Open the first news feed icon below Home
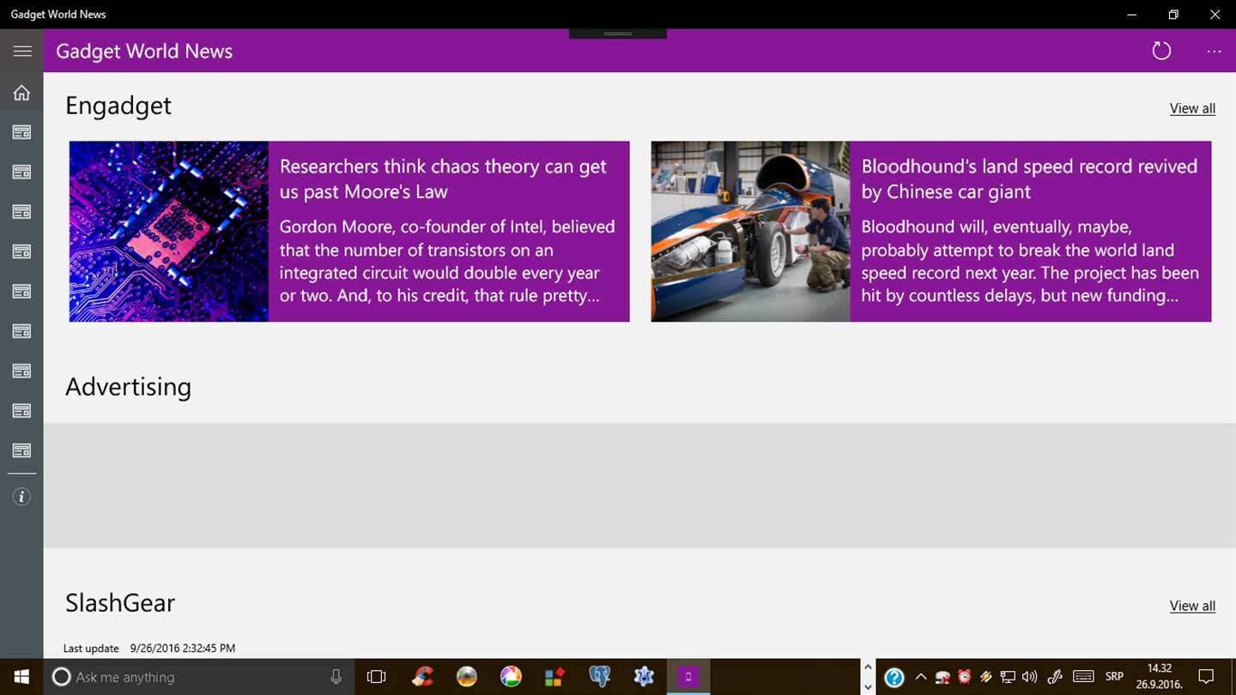The height and width of the screenshot is (695, 1236). [x=21, y=132]
